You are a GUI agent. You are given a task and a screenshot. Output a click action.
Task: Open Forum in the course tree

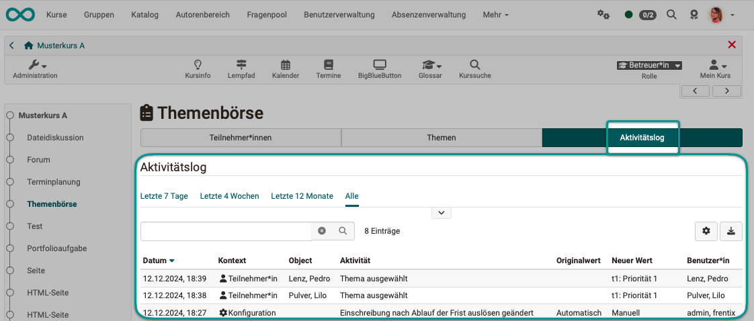coord(38,160)
